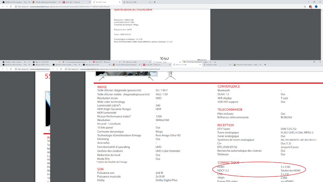Open a new tab with the plus button
This screenshot has height=182, width=323.
point(155,2)
